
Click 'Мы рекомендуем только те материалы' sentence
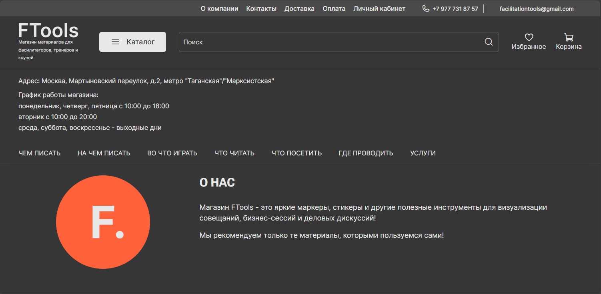[x=322, y=235]
